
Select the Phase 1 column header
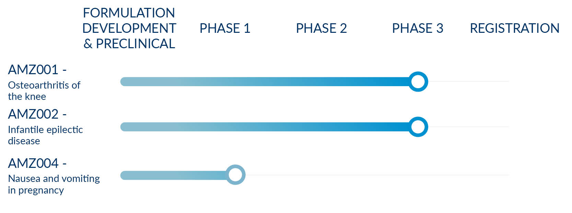click(x=225, y=28)
